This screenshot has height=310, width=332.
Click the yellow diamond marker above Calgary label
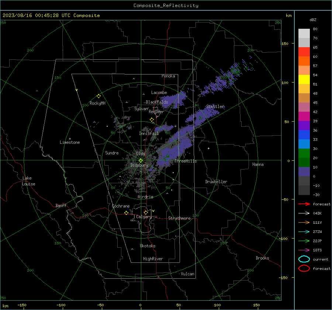(x=146, y=212)
